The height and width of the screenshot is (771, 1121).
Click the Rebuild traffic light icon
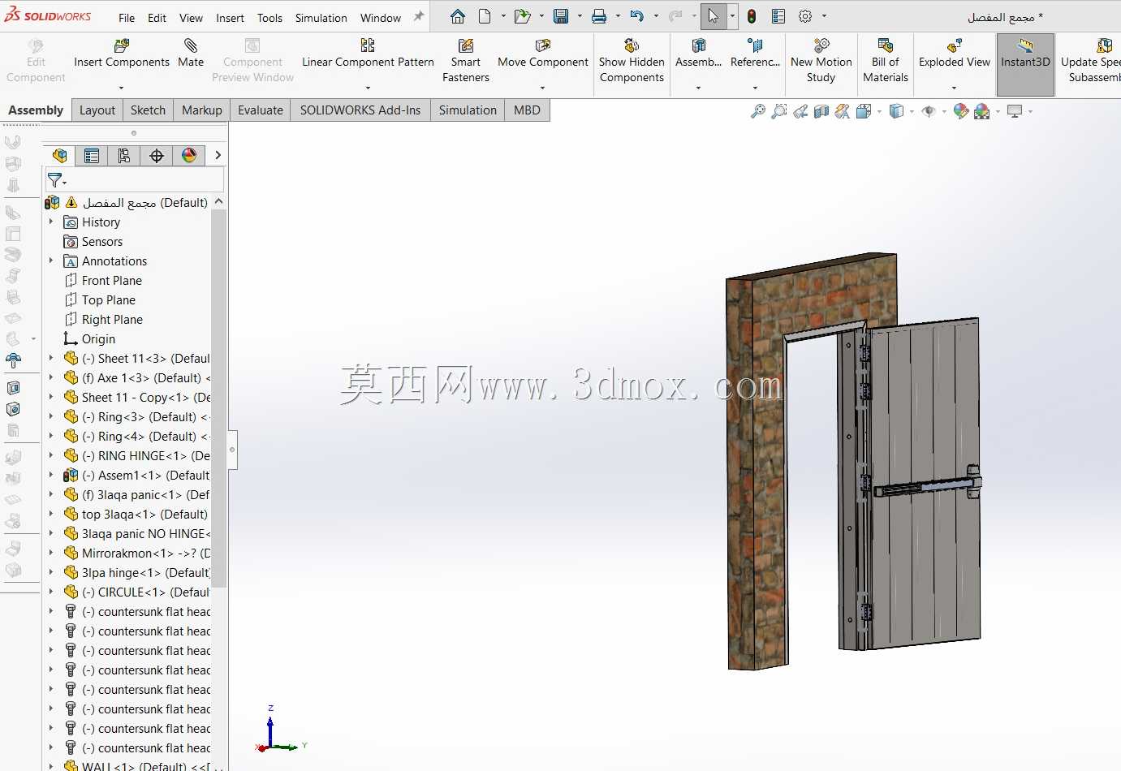click(x=752, y=16)
